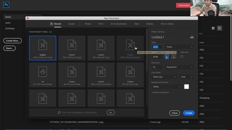This screenshot has width=232, height=130.
Task: Open the Print presets tab
Action: pyautogui.click(x=101, y=24)
